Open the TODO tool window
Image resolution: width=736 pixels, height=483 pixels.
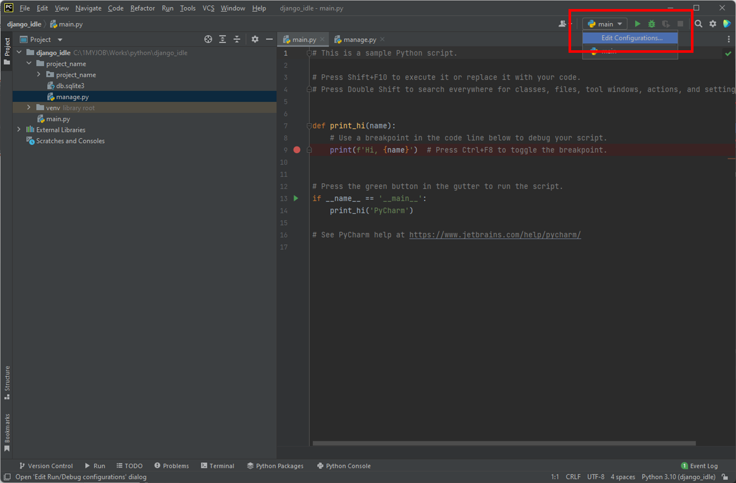pos(130,466)
